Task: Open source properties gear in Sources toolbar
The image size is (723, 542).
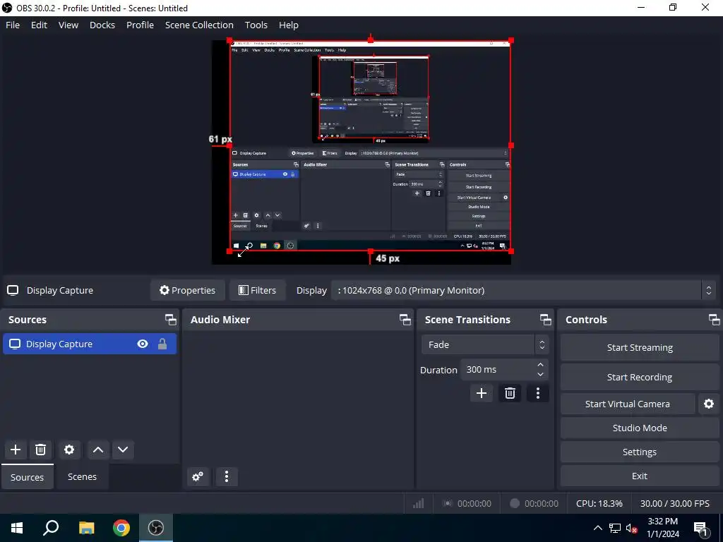Action: (69, 450)
